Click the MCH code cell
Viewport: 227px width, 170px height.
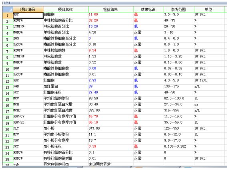(x=28, y=105)
